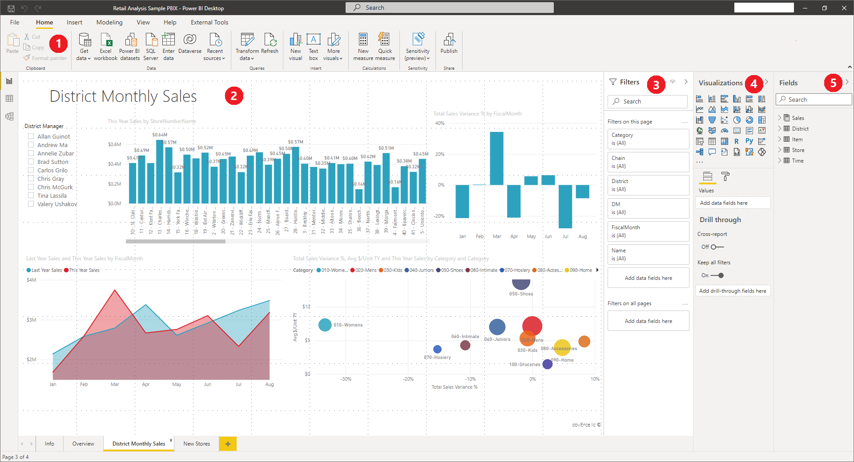Open the Get data source picker
This screenshot has height=462, width=854.
pyautogui.click(x=84, y=46)
